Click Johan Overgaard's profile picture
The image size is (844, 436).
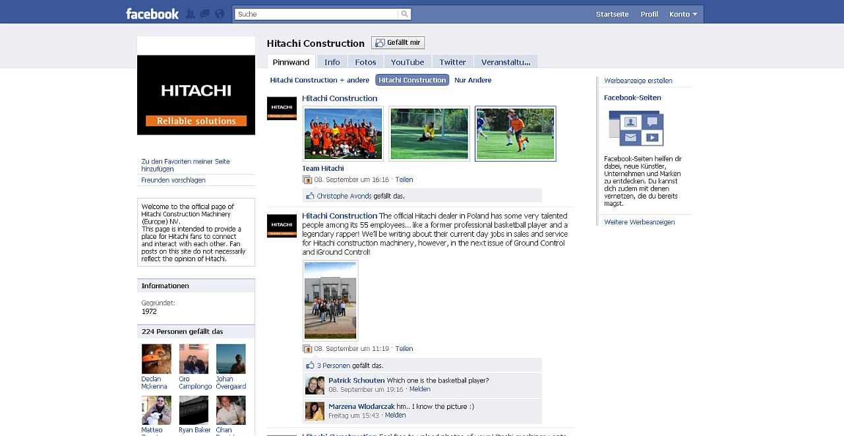tap(231, 359)
